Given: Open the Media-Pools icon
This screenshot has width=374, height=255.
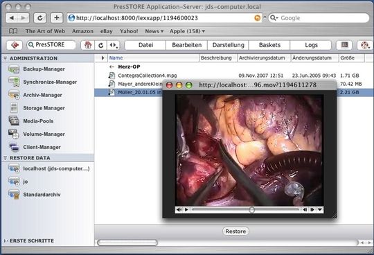Looking at the screenshot, I should click(14, 121).
